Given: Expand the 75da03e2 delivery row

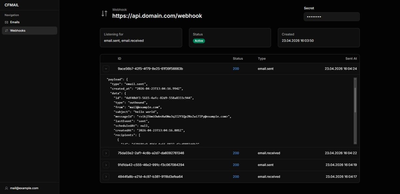Looking at the screenshot, I should (106, 153).
